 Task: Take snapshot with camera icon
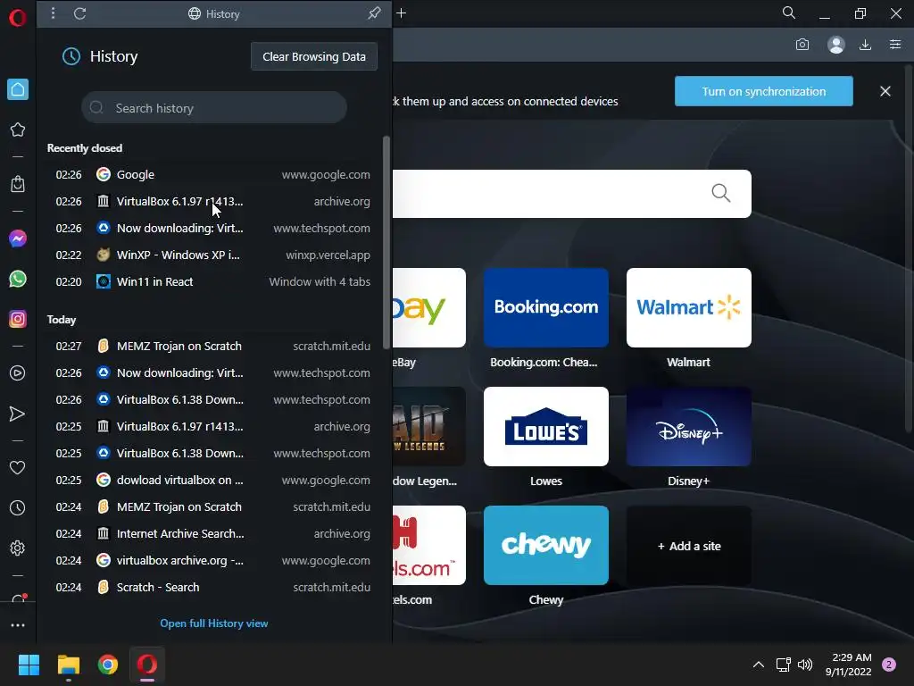(x=802, y=45)
